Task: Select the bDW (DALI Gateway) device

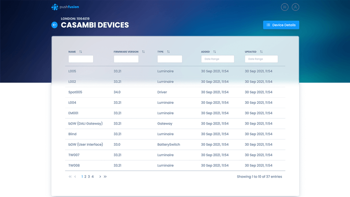Action: pos(86,124)
